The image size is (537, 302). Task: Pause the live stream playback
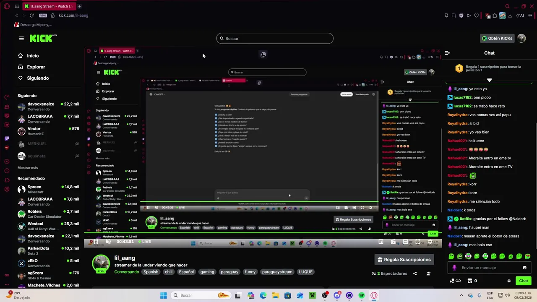click(x=96, y=242)
